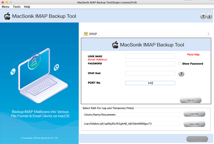This screenshot has width=214, height=144.
Task: Click the red close window button
Action: point(3,2)
